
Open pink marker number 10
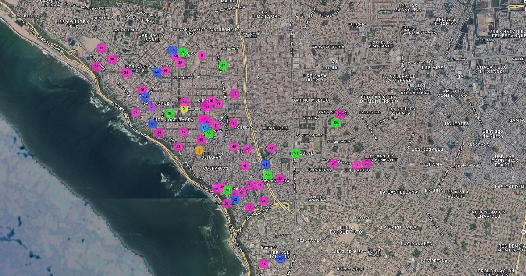[235, 94]
